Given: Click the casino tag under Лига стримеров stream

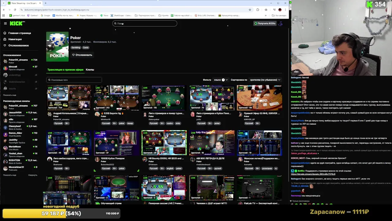Looking at the screenshot, I should click(170, 123).
